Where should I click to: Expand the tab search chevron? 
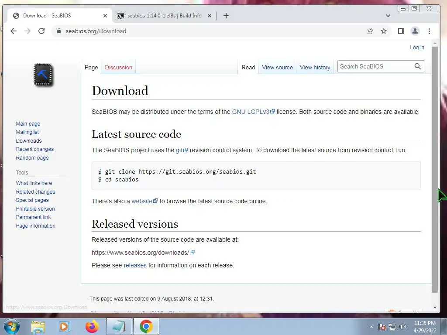[x=388, y=16]
